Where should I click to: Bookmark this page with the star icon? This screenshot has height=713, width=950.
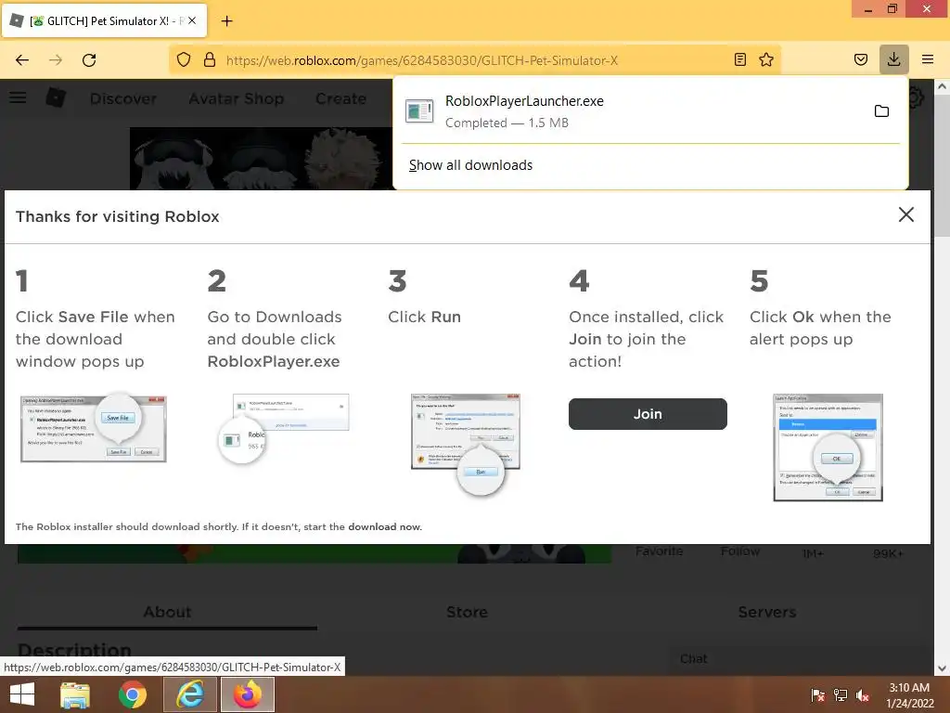[766, 59]
